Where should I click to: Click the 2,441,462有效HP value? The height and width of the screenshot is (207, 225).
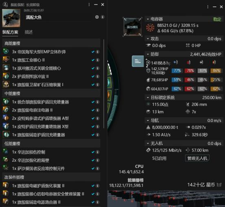[x=205, y=54]
